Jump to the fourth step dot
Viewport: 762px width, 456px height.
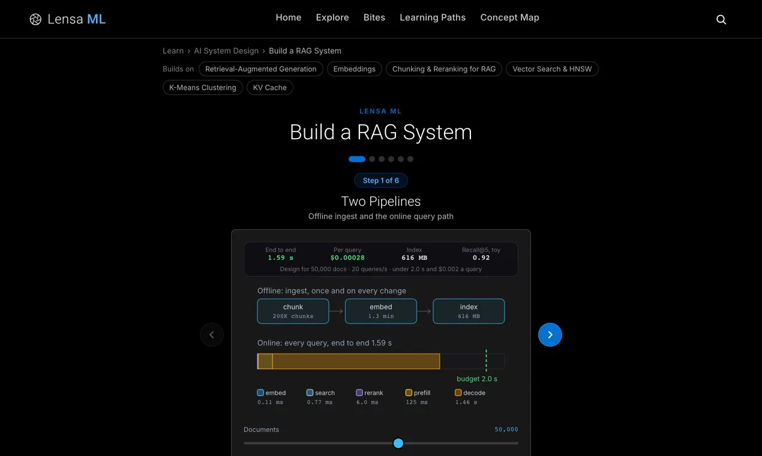pos(391,159)
